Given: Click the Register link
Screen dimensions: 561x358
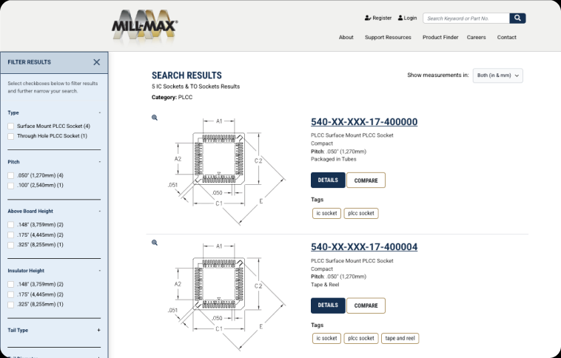Looking at the screenshot, I should pyautogui.click(x=377, y=18).
